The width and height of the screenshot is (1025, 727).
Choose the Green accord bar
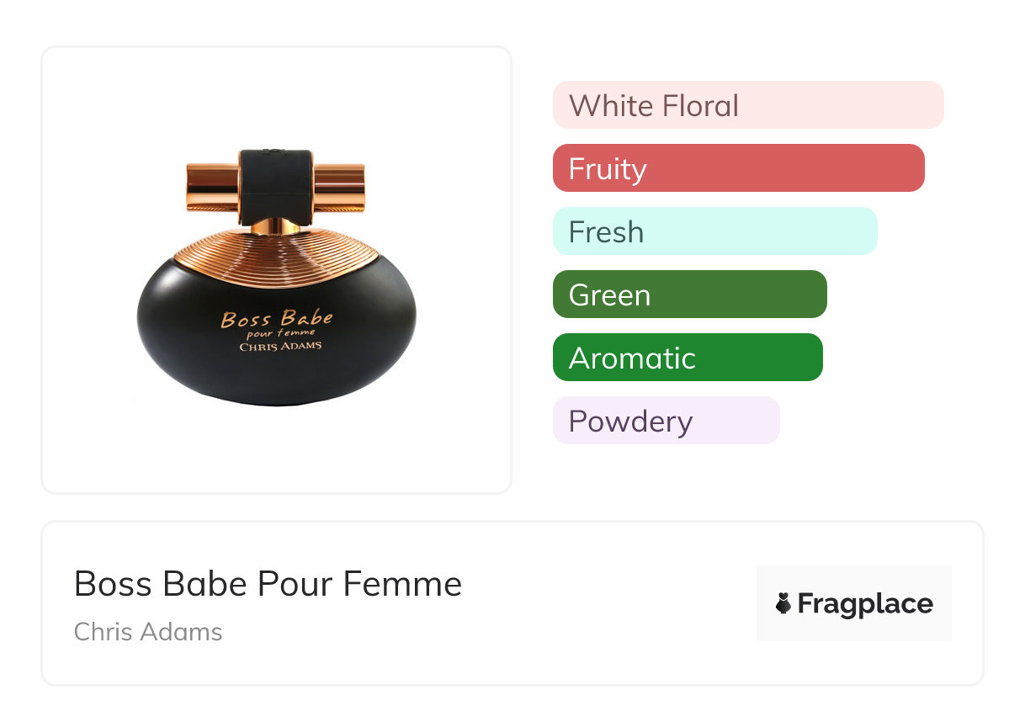pyautogui.click(x=689, y=295)
